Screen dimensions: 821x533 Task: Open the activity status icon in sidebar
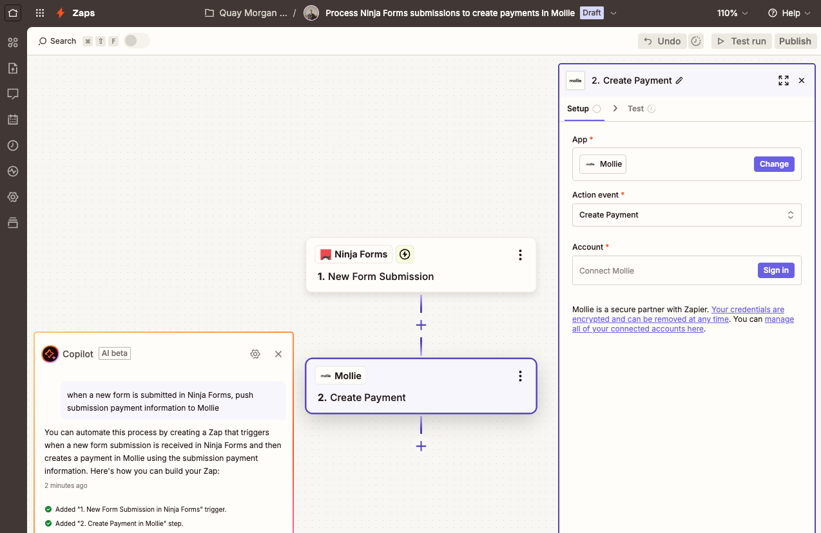coord(13,171)
